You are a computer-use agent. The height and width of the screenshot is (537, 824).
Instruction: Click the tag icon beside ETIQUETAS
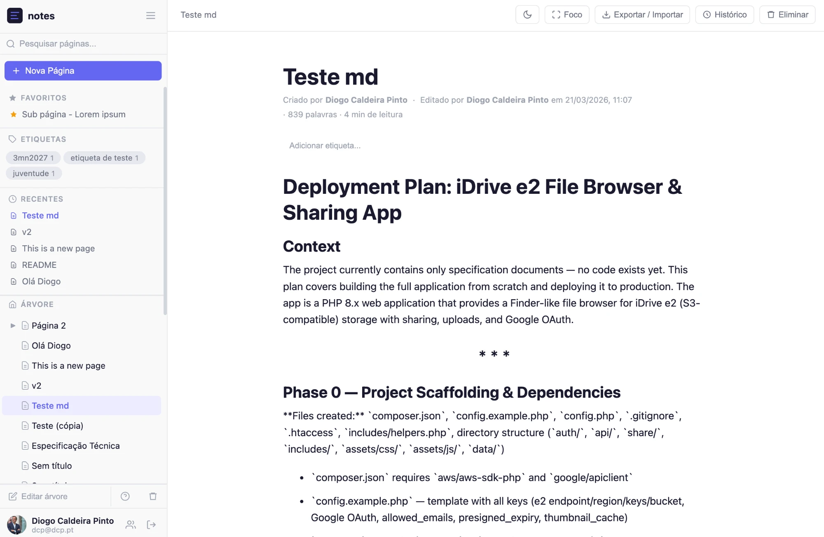12,139
